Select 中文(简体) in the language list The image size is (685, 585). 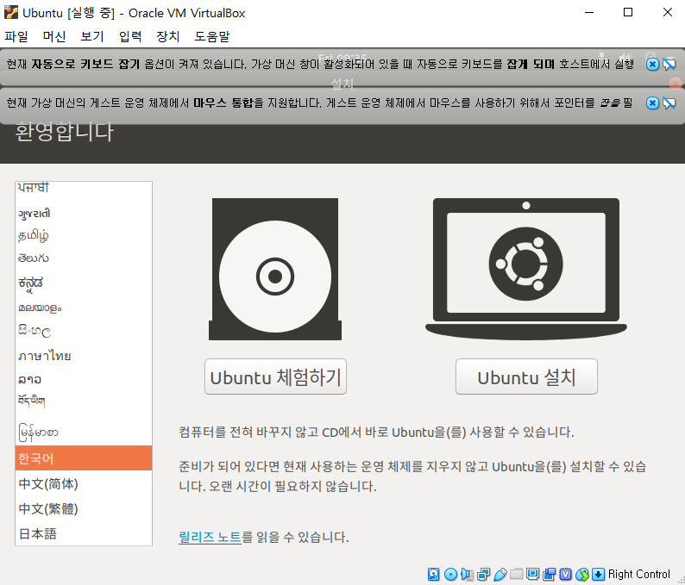(x=84, y=483)
